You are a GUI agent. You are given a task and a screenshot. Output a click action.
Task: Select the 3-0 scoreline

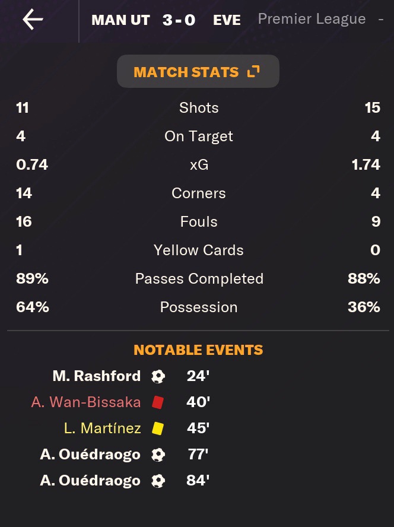[x=179, y=20]
